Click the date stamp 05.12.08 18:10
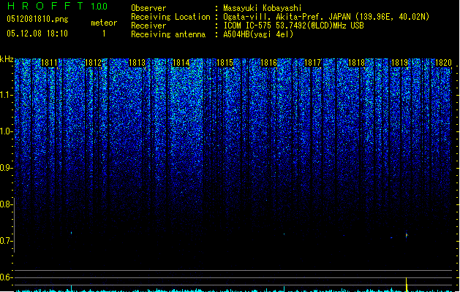460x292 pixels. pyautogui.click(x=37, y=34)
